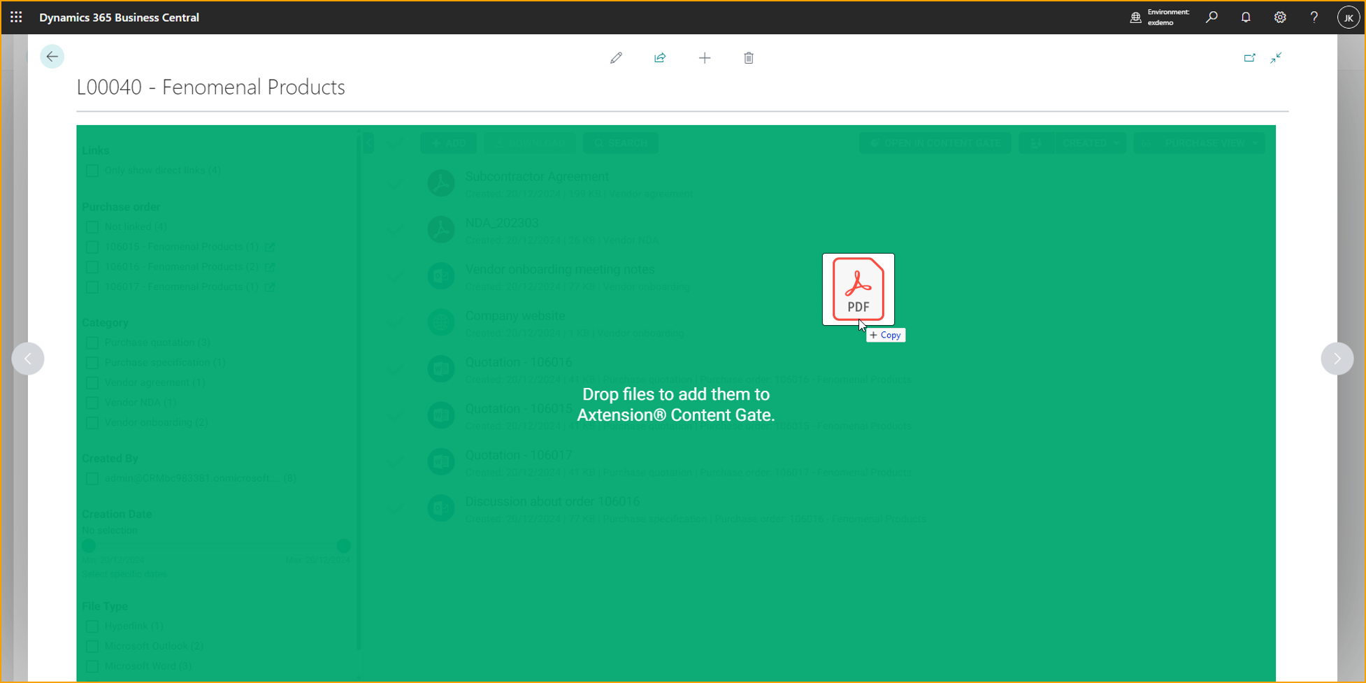Click the collapse page arrows icon
The width and height of the screenshot is (1366, 683).
point(1277,58)
